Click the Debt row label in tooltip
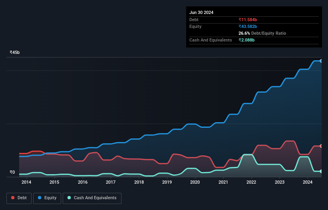 click(x=194, y=20)
